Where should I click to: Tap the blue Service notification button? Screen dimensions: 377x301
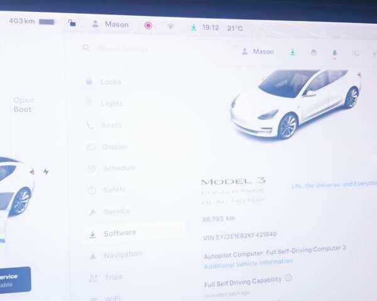tap(15, 280)
